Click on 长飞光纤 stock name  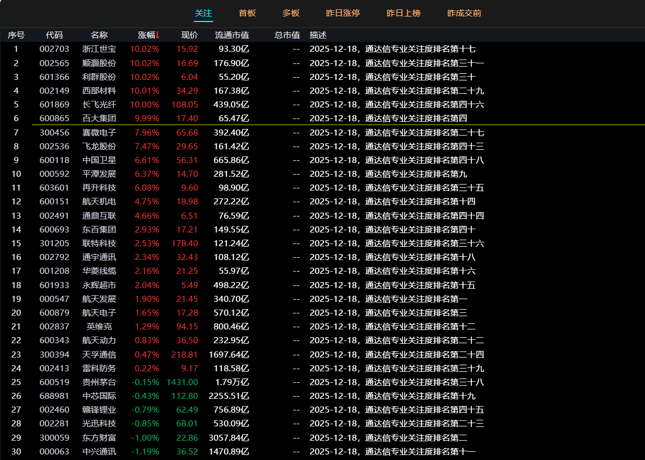(99, 105)
